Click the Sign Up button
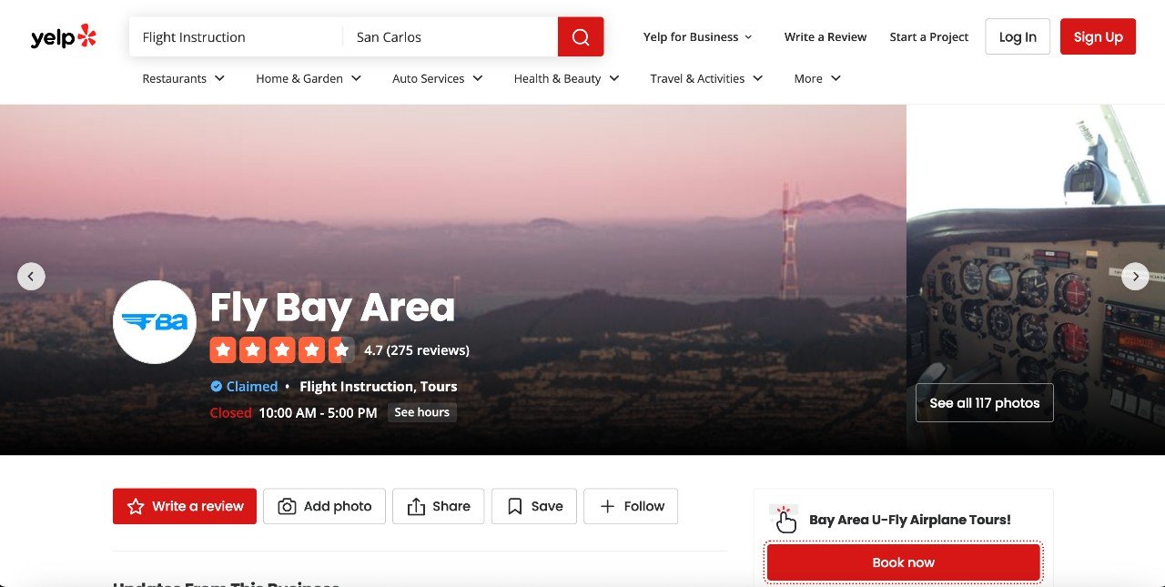1165x587 pixels. pos(1098,36)
